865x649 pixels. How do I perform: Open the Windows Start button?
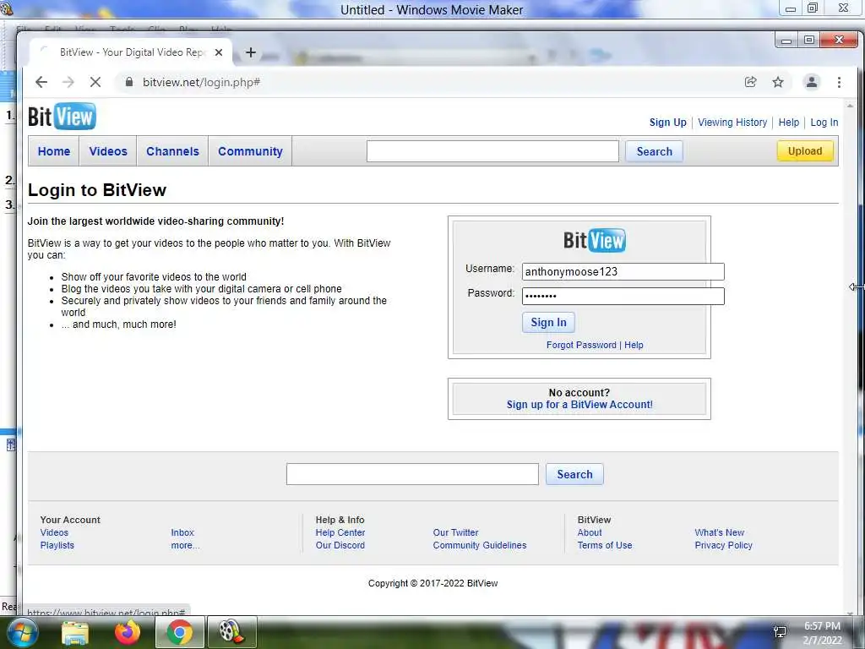point(22,632)
